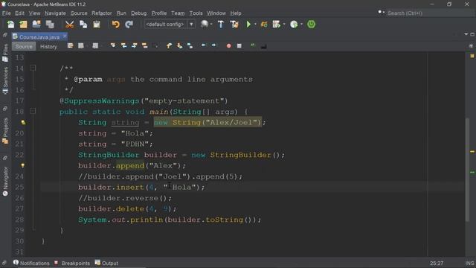476x268 pixels.
Task: Click the Comment code editor icon
Action: [253, 45]
